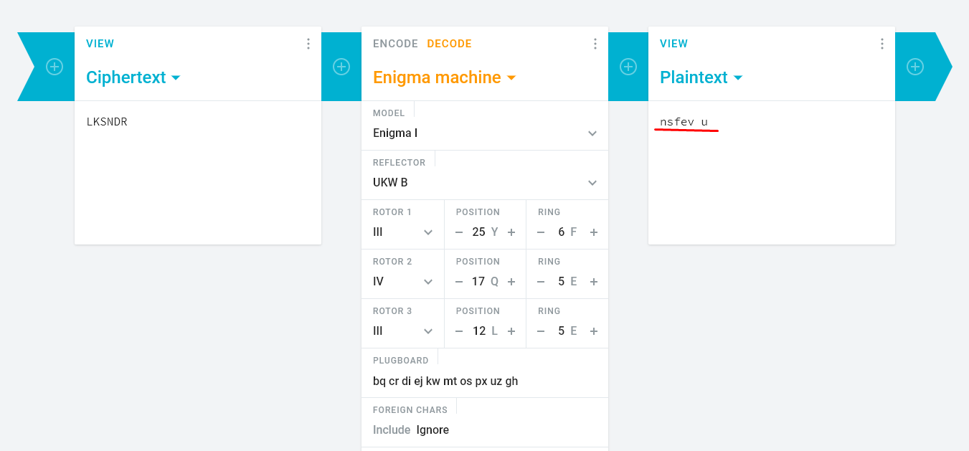Viewport: 969px width, 451px height.
Task: Set foreign chars to Ignore
Action: pyautogui.click(x=432, y=430)
